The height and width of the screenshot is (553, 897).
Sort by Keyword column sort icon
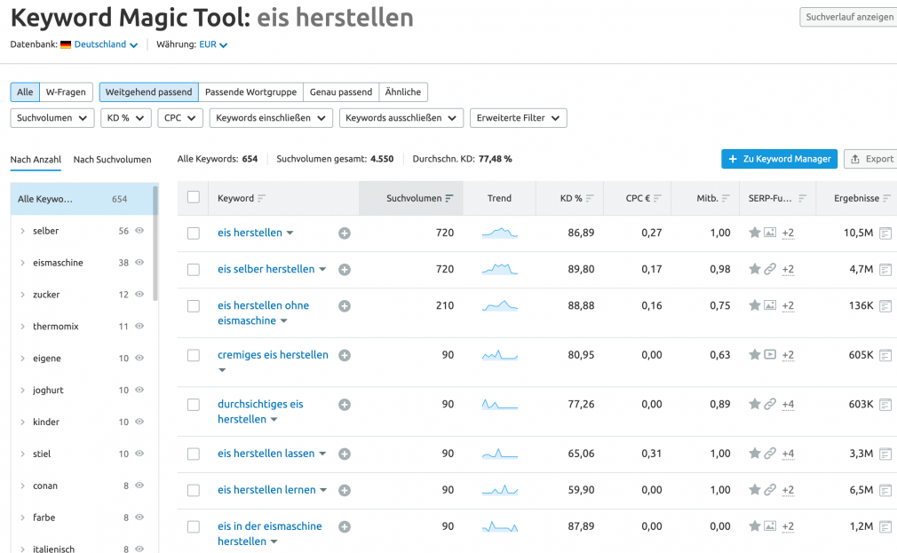point(261,199)
